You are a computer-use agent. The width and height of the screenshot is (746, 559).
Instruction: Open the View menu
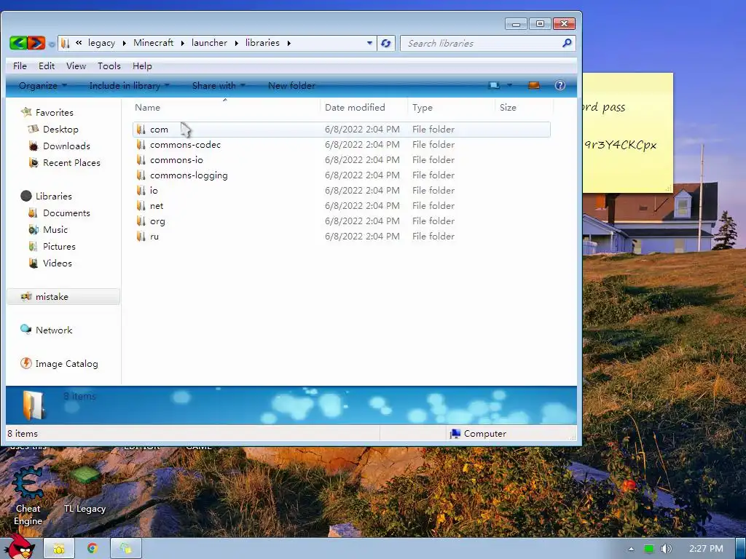tap(76, 66)
